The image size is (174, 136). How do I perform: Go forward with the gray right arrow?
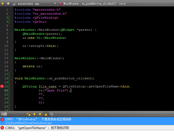coord(8,4)
